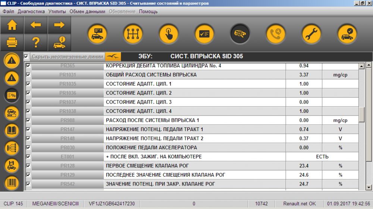Open the Файл menu
Screen dimensions: 373x209
coord(8,12)
